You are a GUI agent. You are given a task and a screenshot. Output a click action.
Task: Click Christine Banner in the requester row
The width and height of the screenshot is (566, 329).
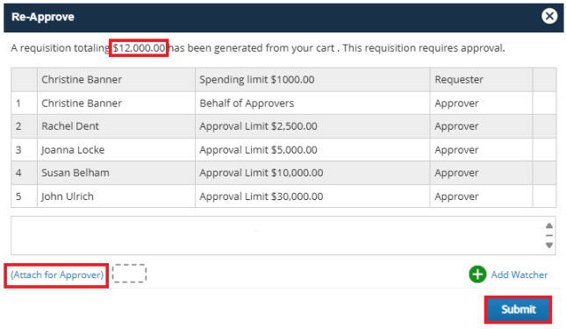[82, 79]
